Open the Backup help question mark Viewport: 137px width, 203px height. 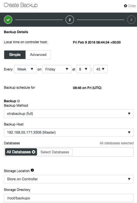pyautogui.click(x=18, y=101)
